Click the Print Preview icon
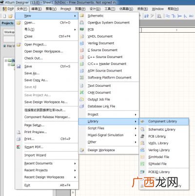Screen dimensions: 195x196 coord(19,132)
